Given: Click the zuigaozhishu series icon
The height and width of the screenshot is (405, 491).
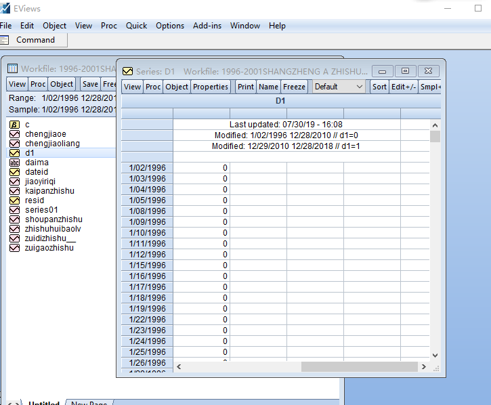Looking at the screenshot, I should pyautogui.click(x=14, y=248).
